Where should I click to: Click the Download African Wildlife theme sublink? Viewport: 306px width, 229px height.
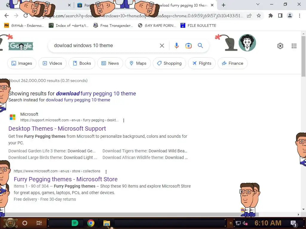pos(145,157)
